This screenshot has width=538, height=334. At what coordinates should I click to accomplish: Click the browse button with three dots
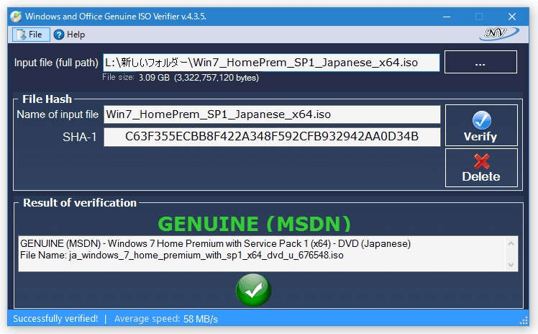point(480,62)
